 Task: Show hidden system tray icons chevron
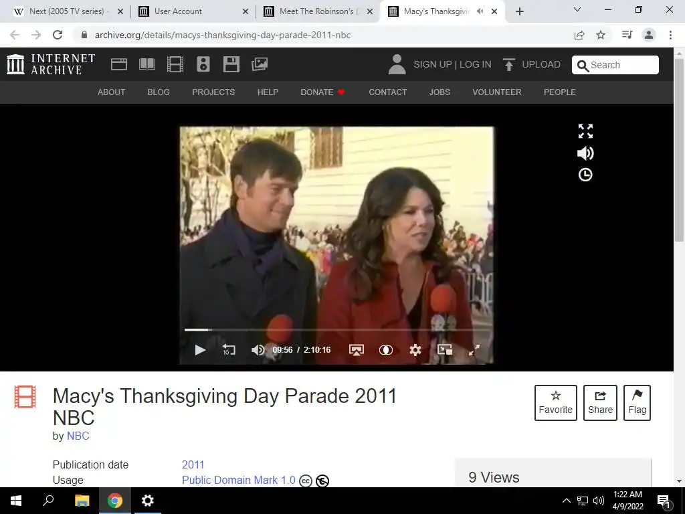tap(566, 501)
